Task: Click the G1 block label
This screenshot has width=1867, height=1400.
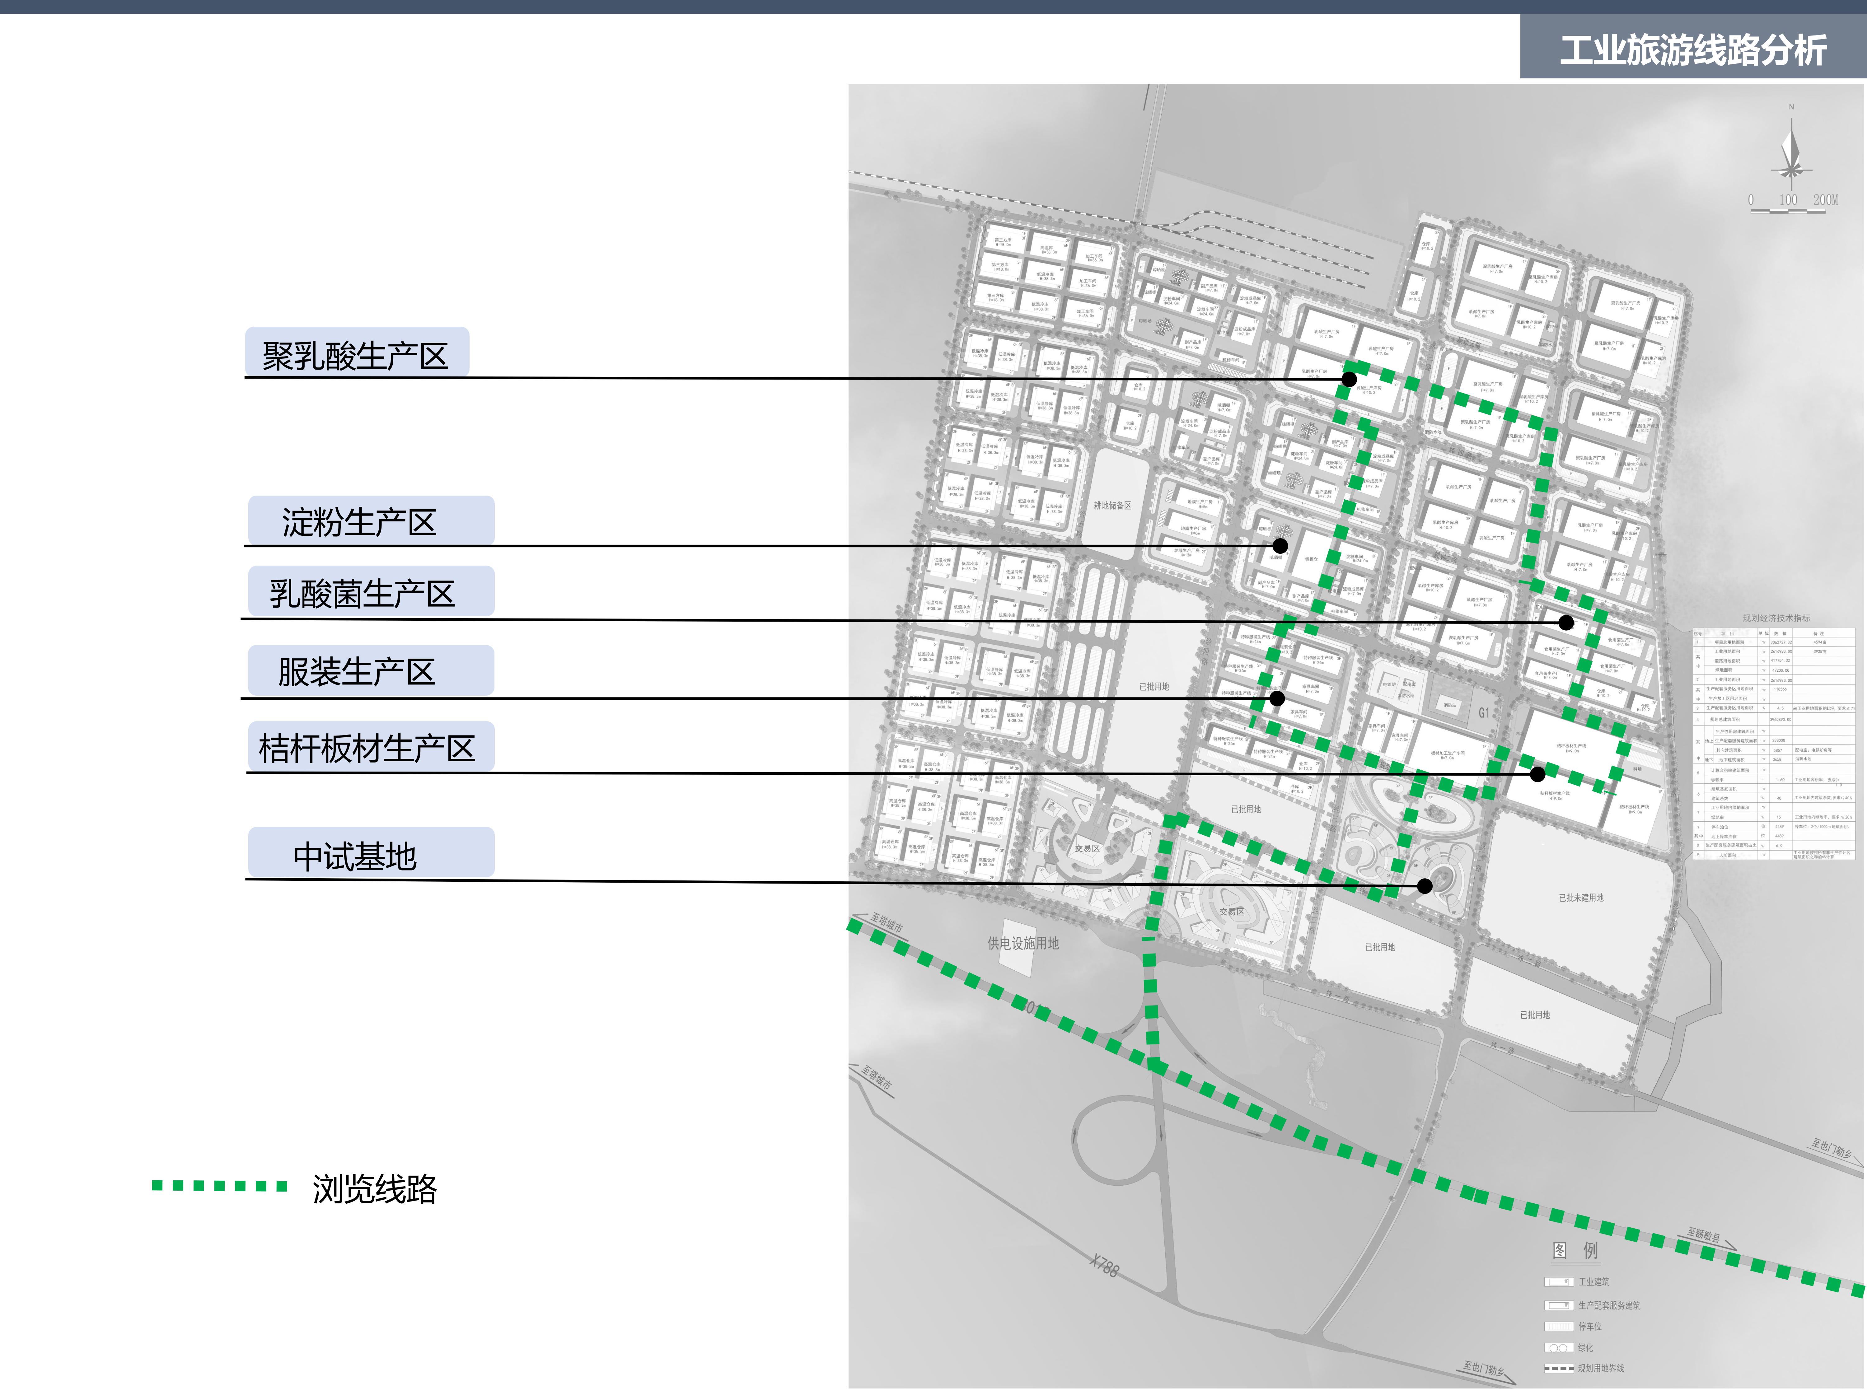Action: pyautogui.click(x=1484, y=713)
